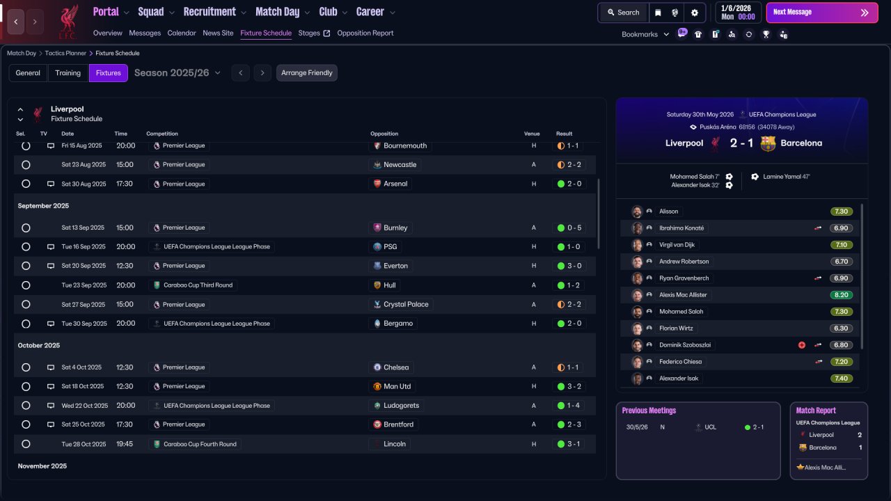The image size is (891, 501).
Task: Click the Chelsea club badge in fixture list
Action: [377, 367]
